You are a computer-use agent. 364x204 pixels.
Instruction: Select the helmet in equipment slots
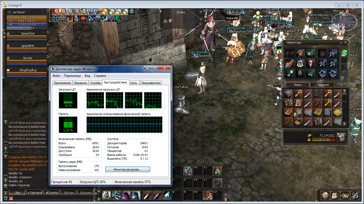pos(300,53)
